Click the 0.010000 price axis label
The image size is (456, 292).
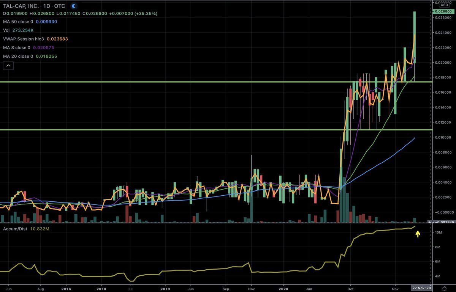(443, 137)
